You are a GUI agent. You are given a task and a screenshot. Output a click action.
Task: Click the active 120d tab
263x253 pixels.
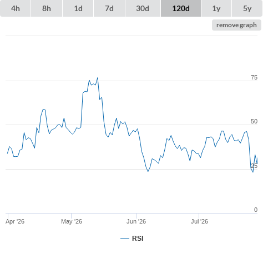pyautogui.click(x=181, y=8)
